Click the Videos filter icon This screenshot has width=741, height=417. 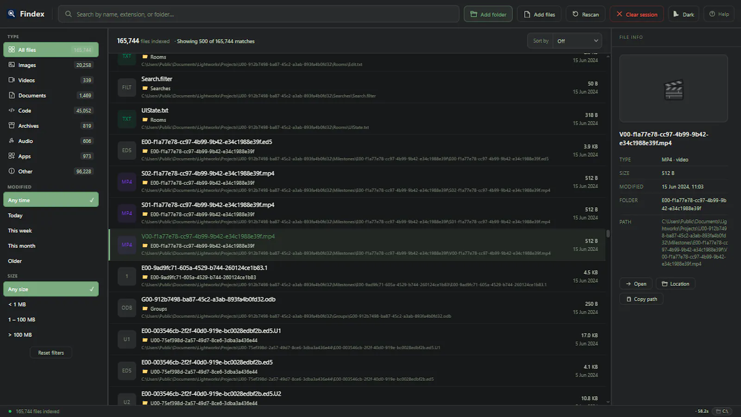pos(12,80)
